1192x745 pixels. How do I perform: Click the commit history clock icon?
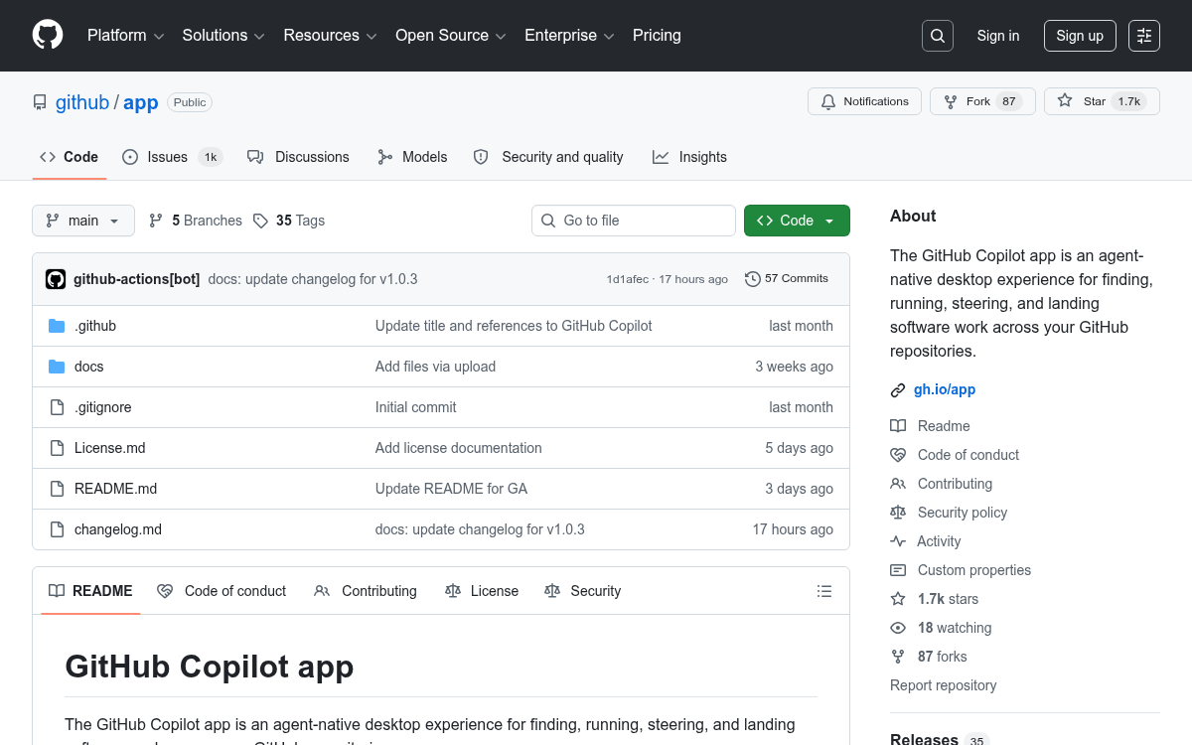[753, 279]
